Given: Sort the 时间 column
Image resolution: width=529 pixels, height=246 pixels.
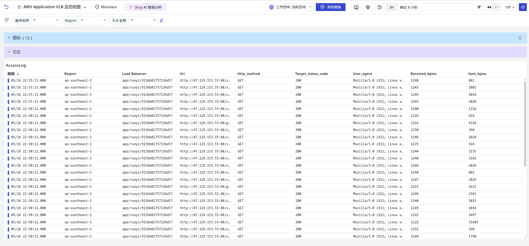Looking at the screenshot, I should pyautogui.click(x=18, y=74).
